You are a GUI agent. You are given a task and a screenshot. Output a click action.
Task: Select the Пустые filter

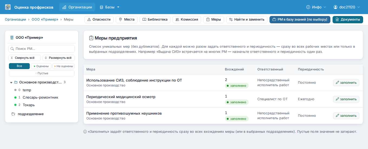pyautogui.click(x=42, y=73)
